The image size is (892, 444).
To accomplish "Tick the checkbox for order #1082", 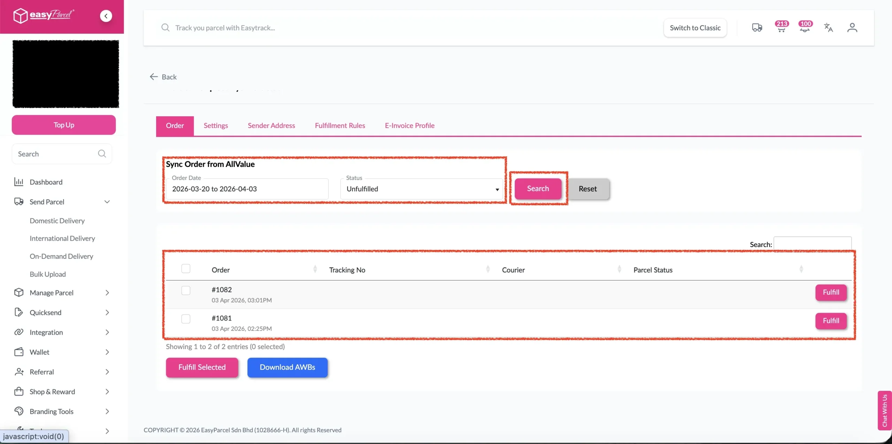I will click(186, 291).
